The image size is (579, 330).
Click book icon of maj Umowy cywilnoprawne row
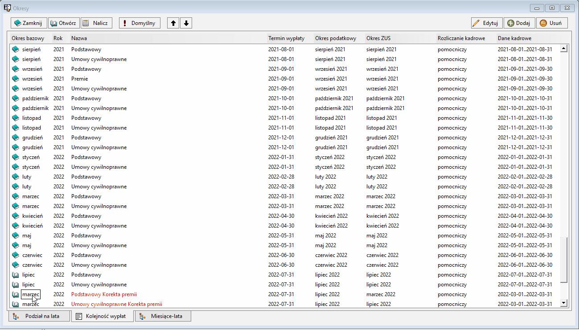(16, 245)
